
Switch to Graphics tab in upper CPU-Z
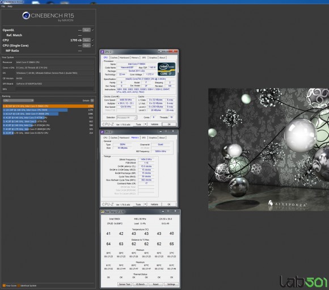click(153, 57)
